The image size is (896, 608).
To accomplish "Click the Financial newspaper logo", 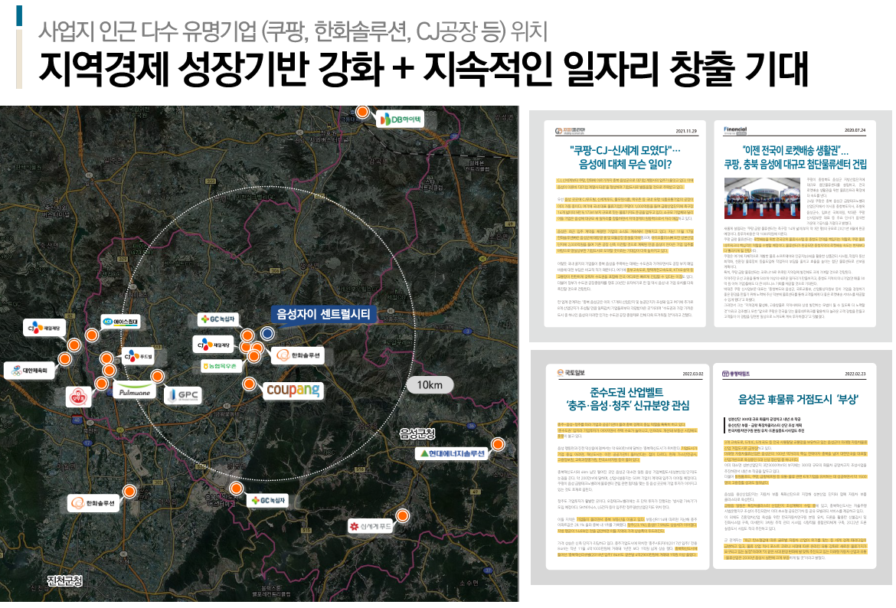I will [x=735, y=130].
